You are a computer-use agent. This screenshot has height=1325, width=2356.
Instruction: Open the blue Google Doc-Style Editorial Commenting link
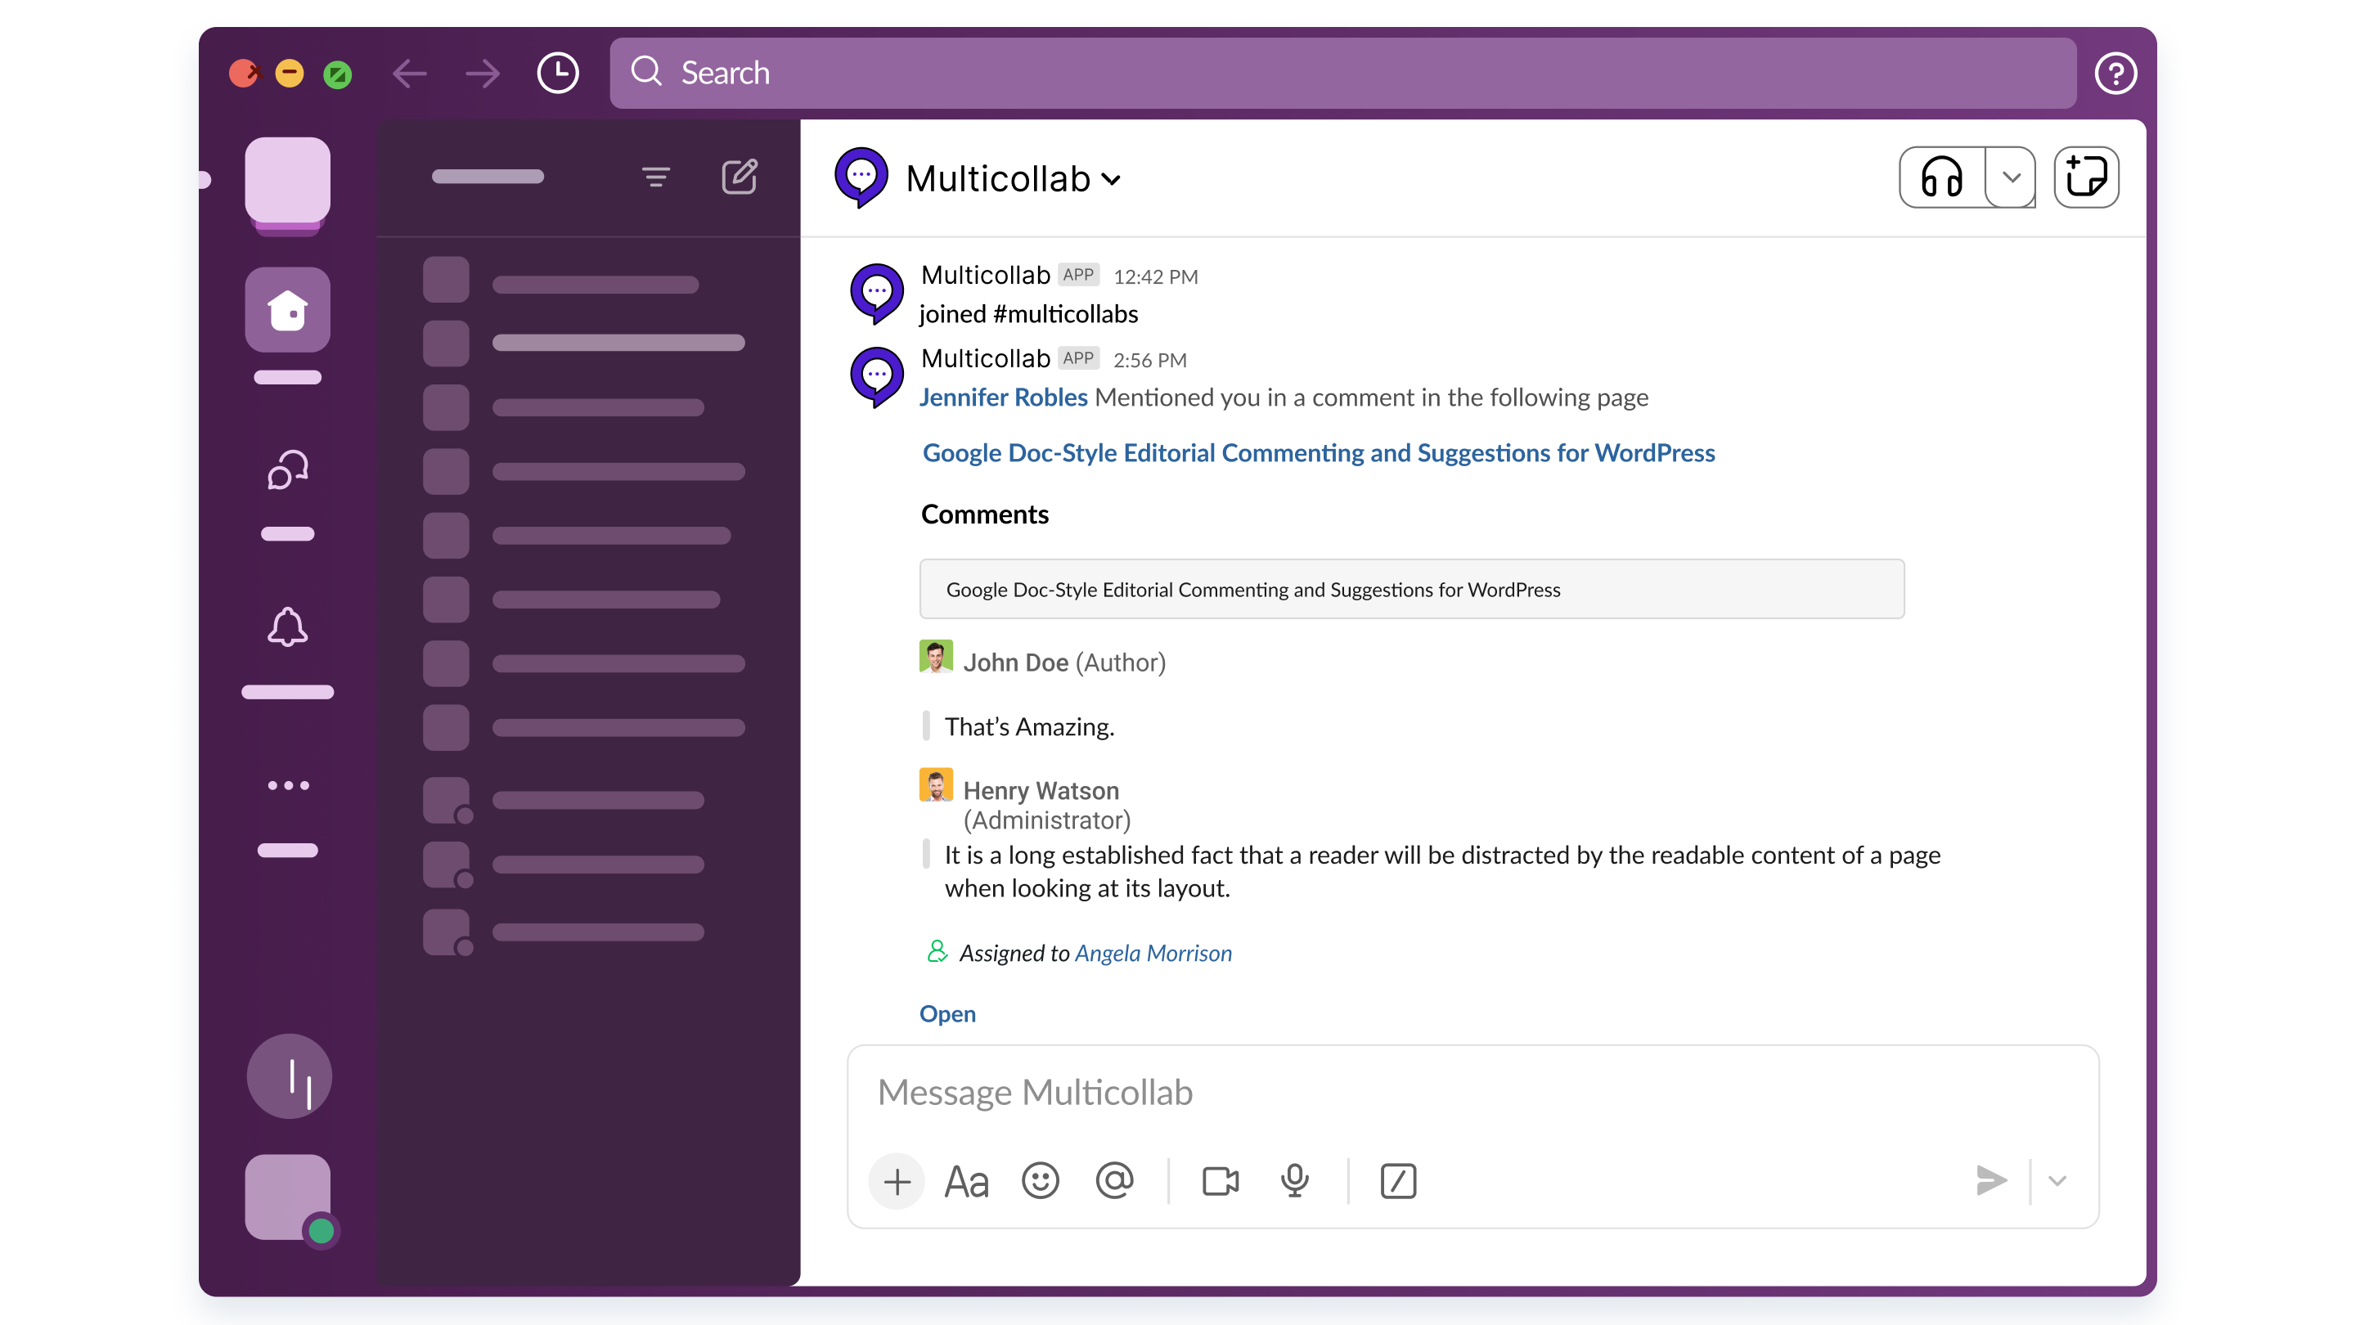[x=1318, y=452]
